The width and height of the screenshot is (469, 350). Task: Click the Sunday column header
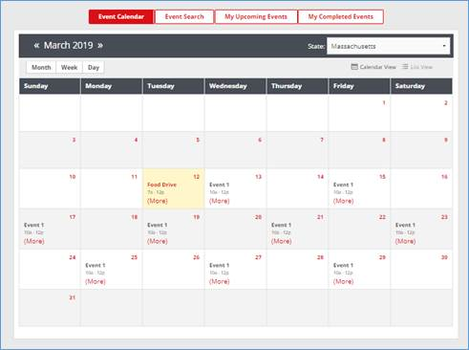coord(50,86)
